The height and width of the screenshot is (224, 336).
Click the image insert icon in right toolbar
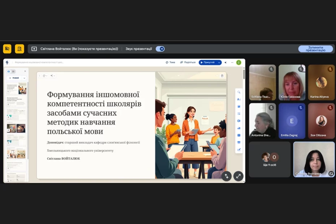click(x=239, y=107)
